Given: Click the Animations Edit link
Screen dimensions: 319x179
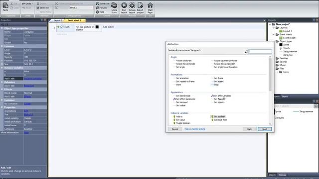Looking at the screenshot, I should 26,111.
